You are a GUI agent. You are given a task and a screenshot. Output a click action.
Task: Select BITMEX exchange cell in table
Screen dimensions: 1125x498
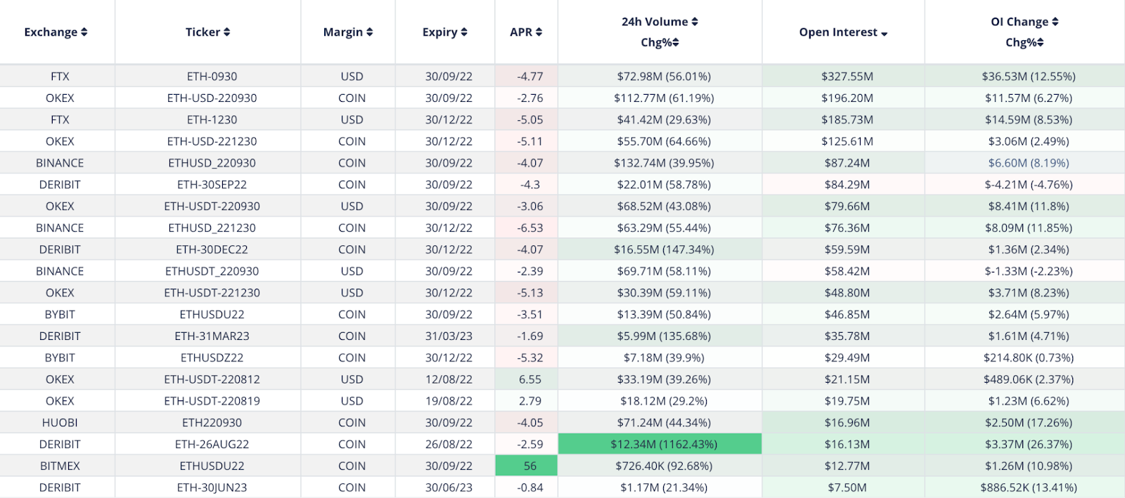(x=60, y=466)
